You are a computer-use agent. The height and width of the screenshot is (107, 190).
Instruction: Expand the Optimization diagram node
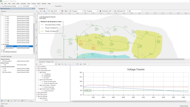[37, 92]
